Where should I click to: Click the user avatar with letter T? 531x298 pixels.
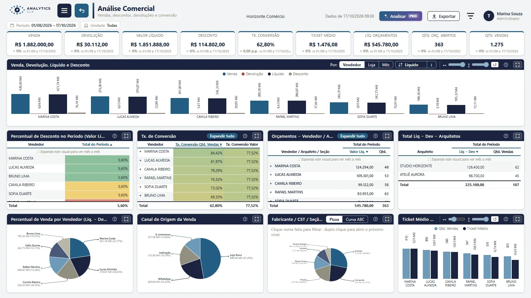click(489, 16)
